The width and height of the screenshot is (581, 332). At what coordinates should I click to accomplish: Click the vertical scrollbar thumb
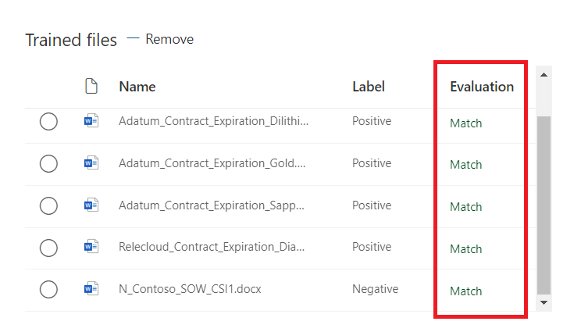[544, 203]
